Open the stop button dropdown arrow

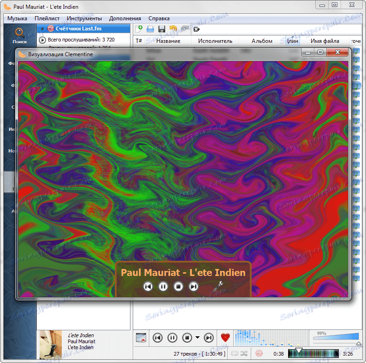(197, 338)
